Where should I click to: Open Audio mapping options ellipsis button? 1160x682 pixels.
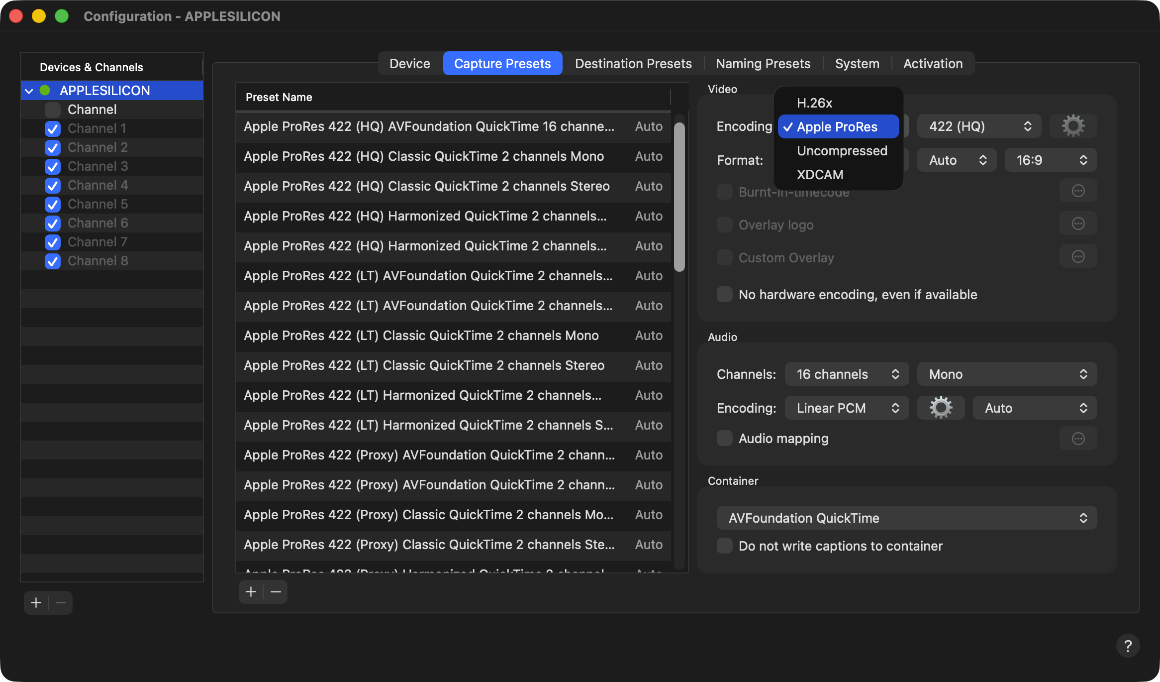click(x=1078, y=439)
